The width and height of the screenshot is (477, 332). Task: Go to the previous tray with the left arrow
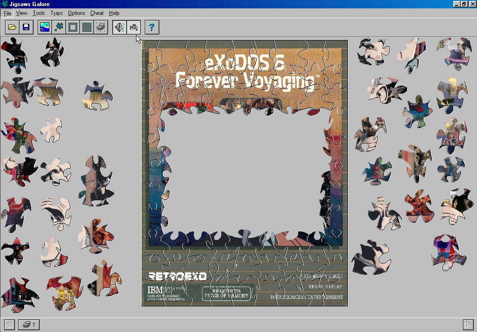pyautogui.click(x=9, y=325)
